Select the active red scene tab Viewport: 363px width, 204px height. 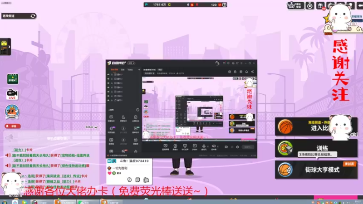(114, 70)
